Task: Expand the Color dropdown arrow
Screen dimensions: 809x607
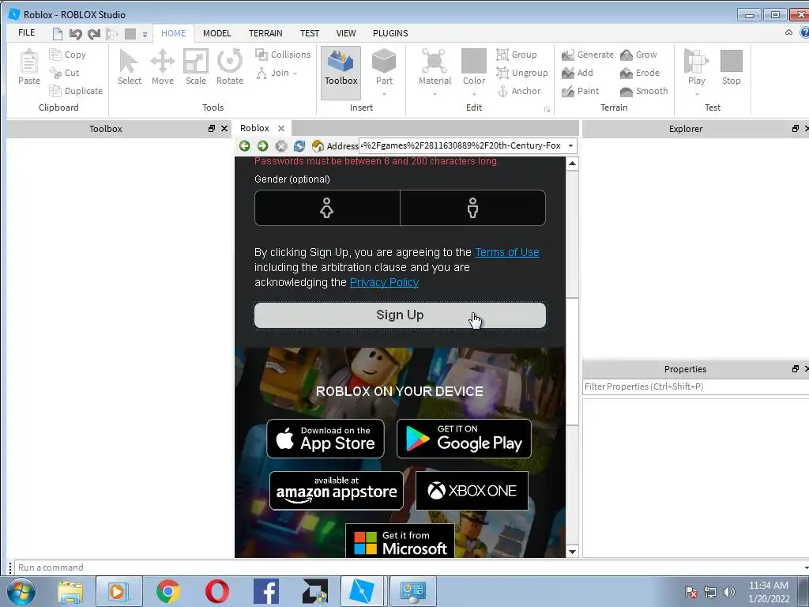Action: [x=474, y=94]
